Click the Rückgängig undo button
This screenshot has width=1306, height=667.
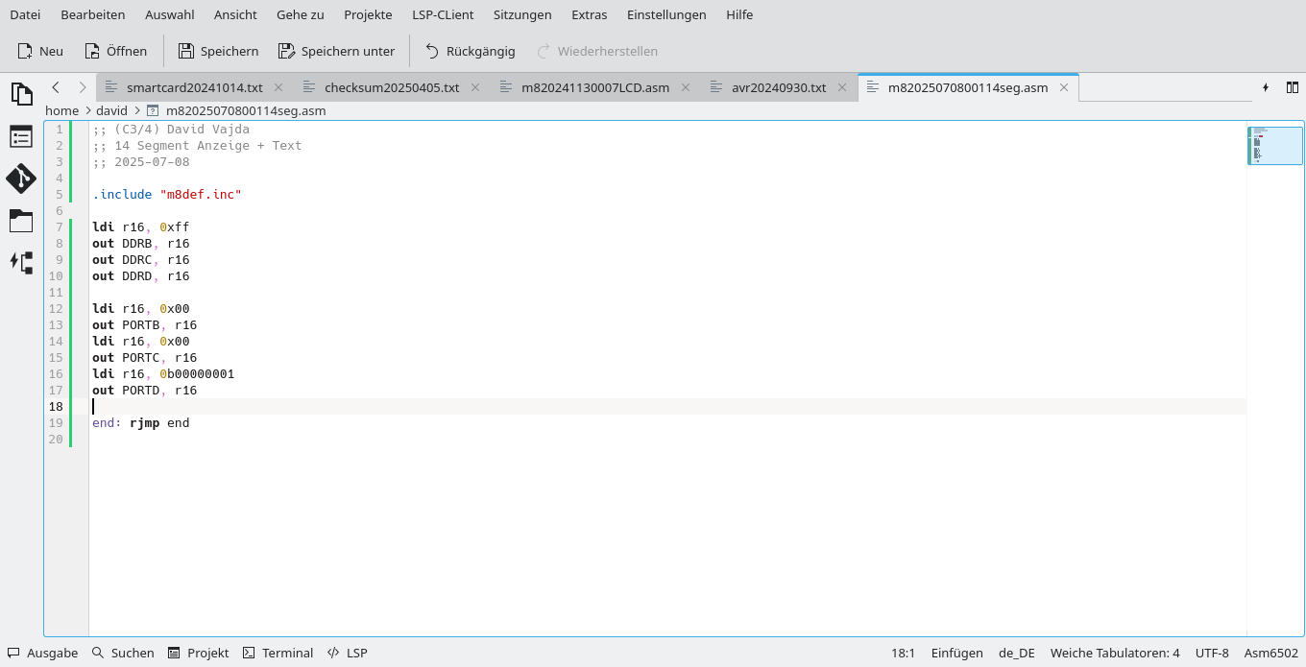tap(470, 51)
